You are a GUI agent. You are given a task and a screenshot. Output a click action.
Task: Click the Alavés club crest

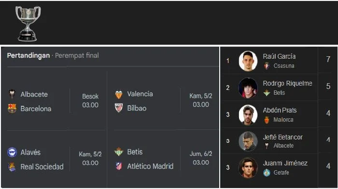tap(12, 152)
